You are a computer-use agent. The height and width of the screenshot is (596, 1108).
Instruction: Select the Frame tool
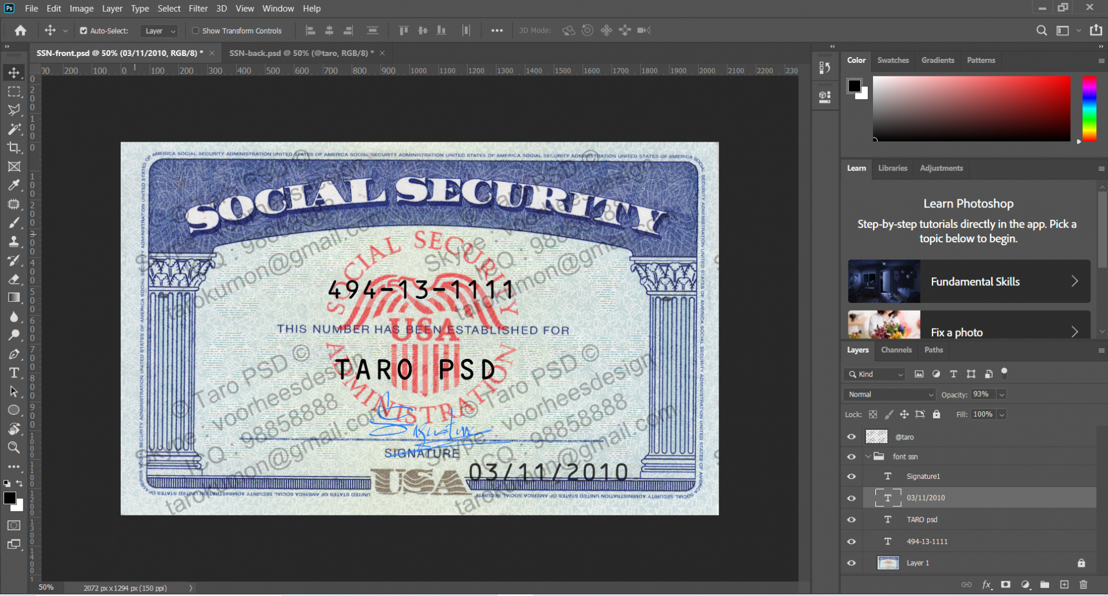14,167
